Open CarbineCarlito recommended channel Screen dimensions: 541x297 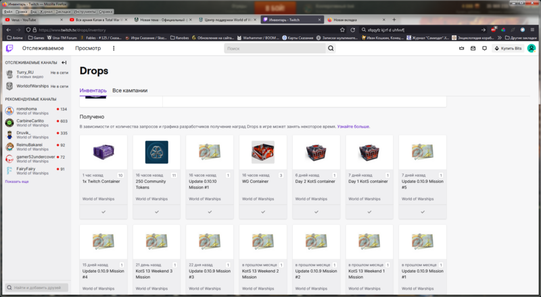click(37, 123)
